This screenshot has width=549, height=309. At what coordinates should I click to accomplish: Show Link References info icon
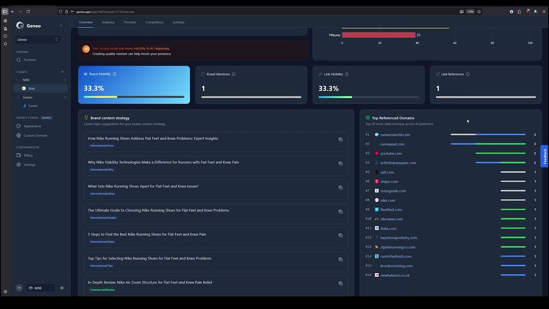(468, 74)
